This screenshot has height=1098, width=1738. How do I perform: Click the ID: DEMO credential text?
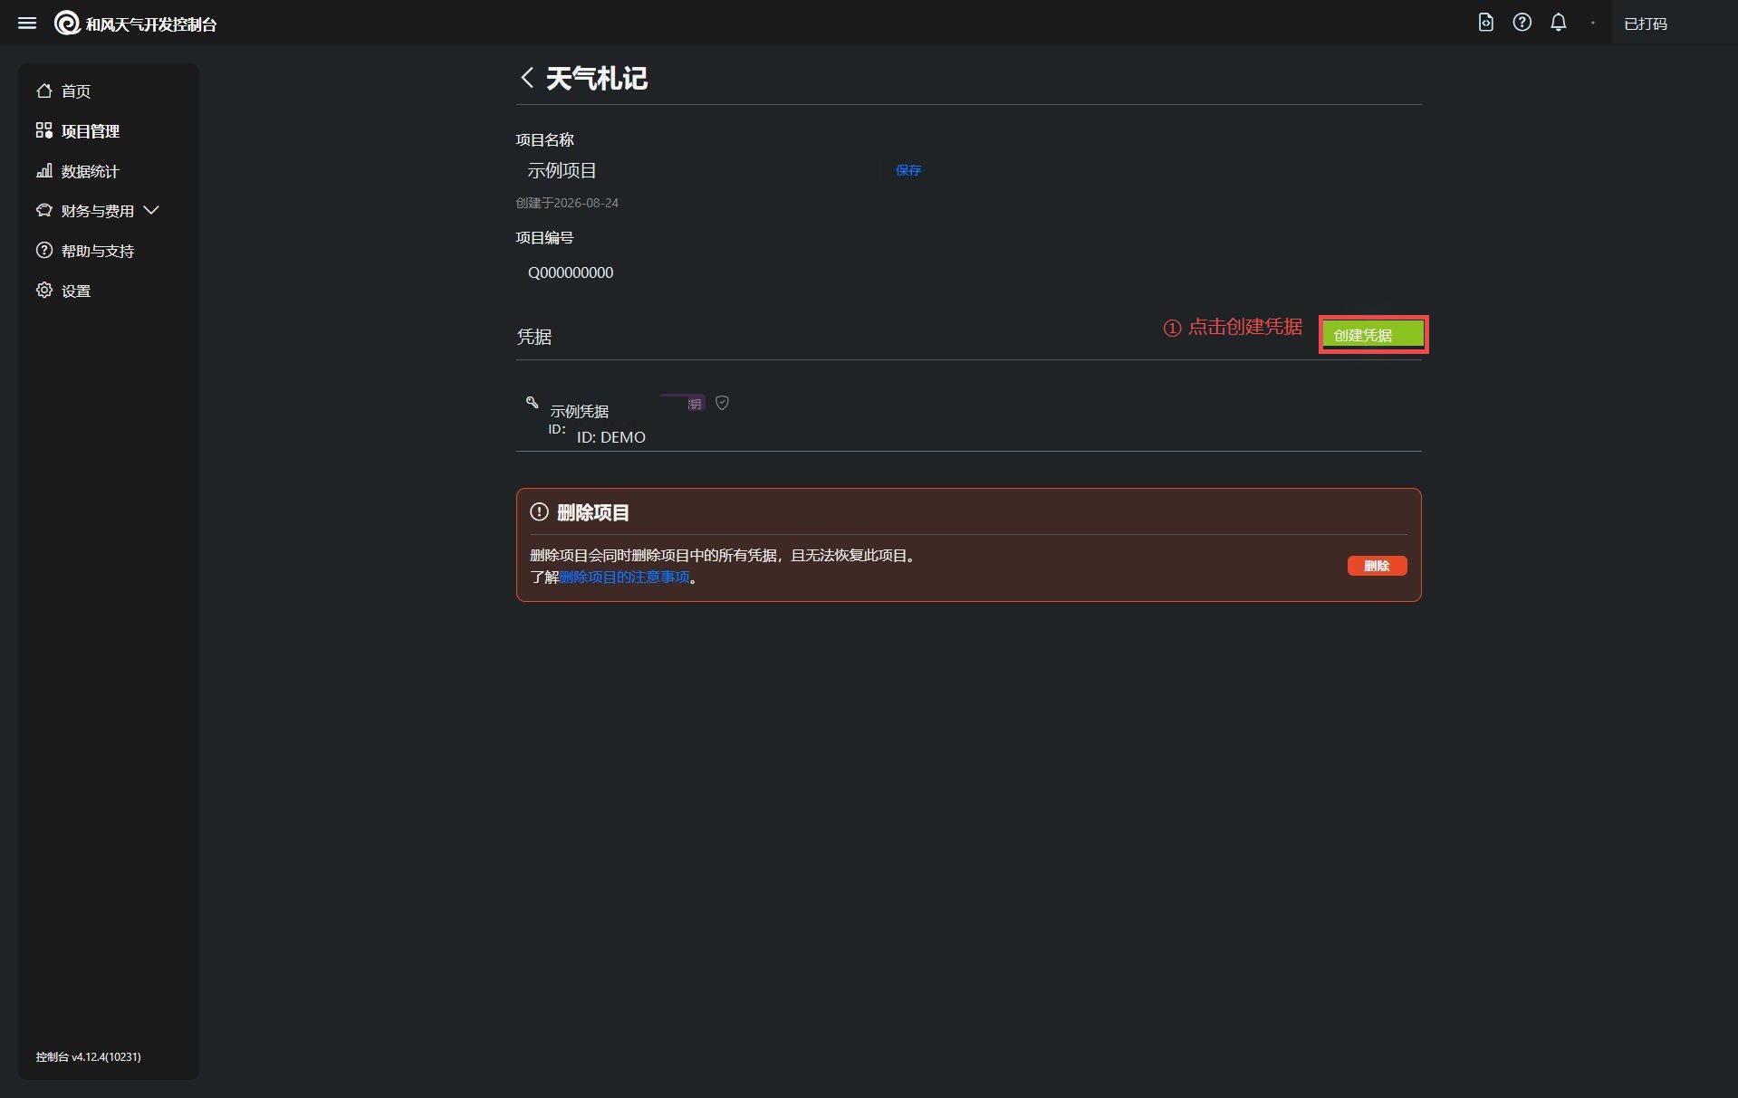pyautogui.click(x=611, y=437)
